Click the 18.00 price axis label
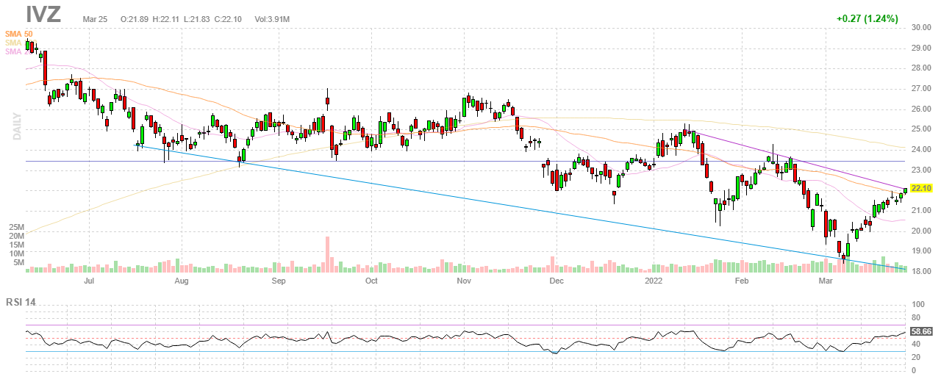 coord(922,272)
